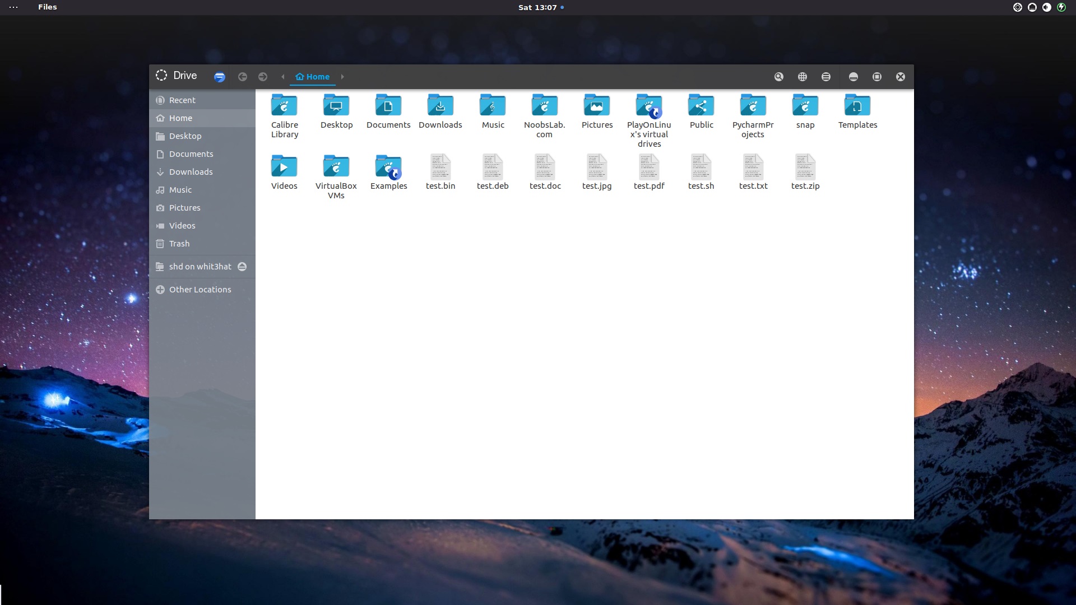The image size is (1076, 605).
Task: Click the blue round icon beside Drive
Action: click(x=220, y=77)
